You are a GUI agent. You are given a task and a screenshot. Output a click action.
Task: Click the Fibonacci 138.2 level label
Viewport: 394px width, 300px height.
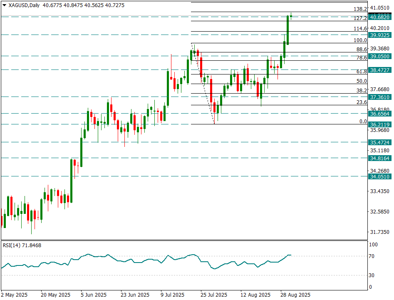click(360, 9)
